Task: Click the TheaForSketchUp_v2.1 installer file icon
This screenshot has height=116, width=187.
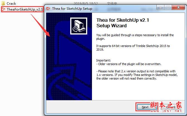Action: pos(4,9)
